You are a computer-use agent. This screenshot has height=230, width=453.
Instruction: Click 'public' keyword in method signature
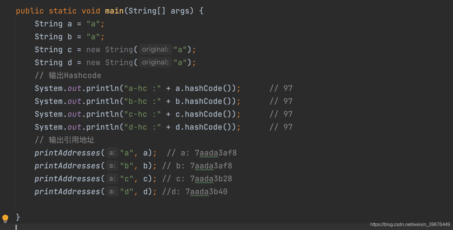[x=30, y=11]
